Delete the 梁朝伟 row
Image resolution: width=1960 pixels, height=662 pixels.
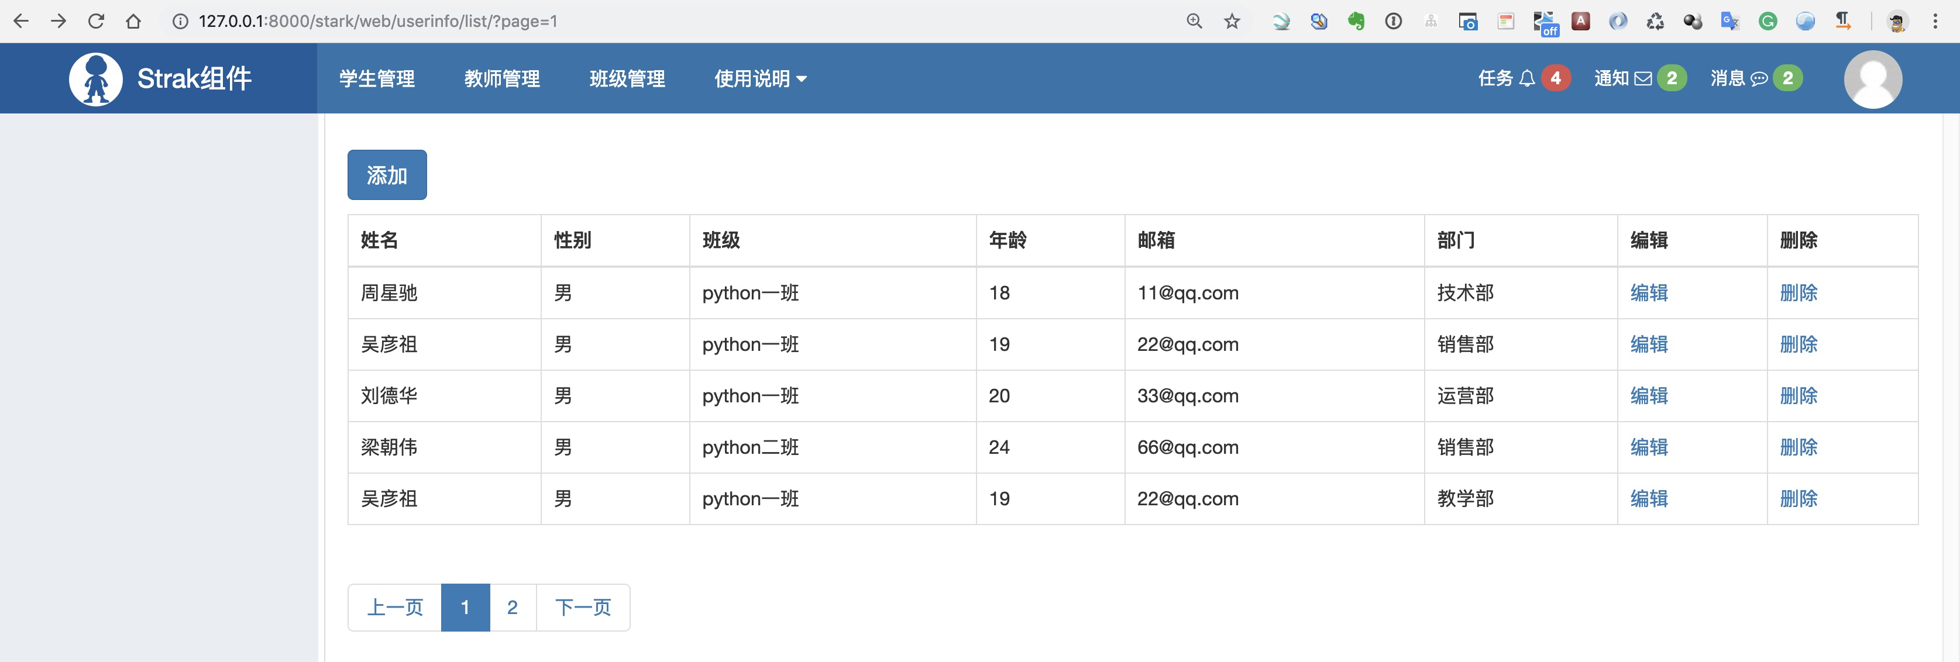click(1799, 447)
